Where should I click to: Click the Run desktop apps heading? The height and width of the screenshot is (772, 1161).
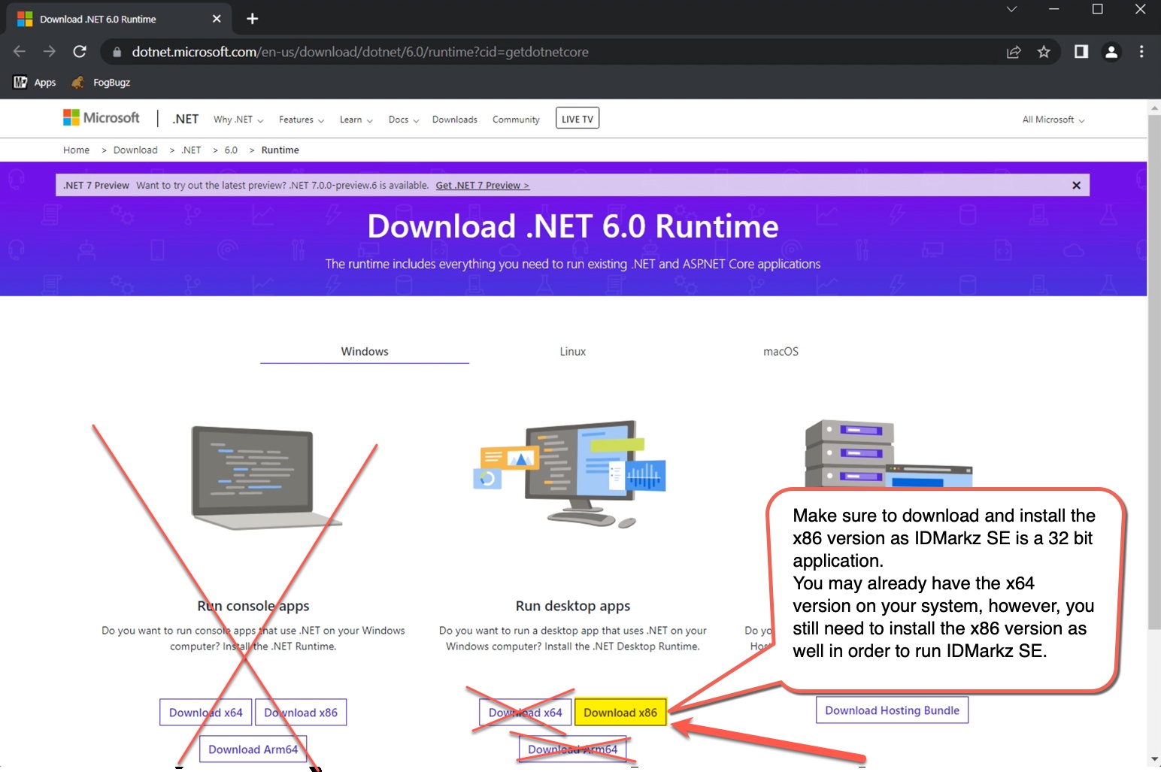573,606
